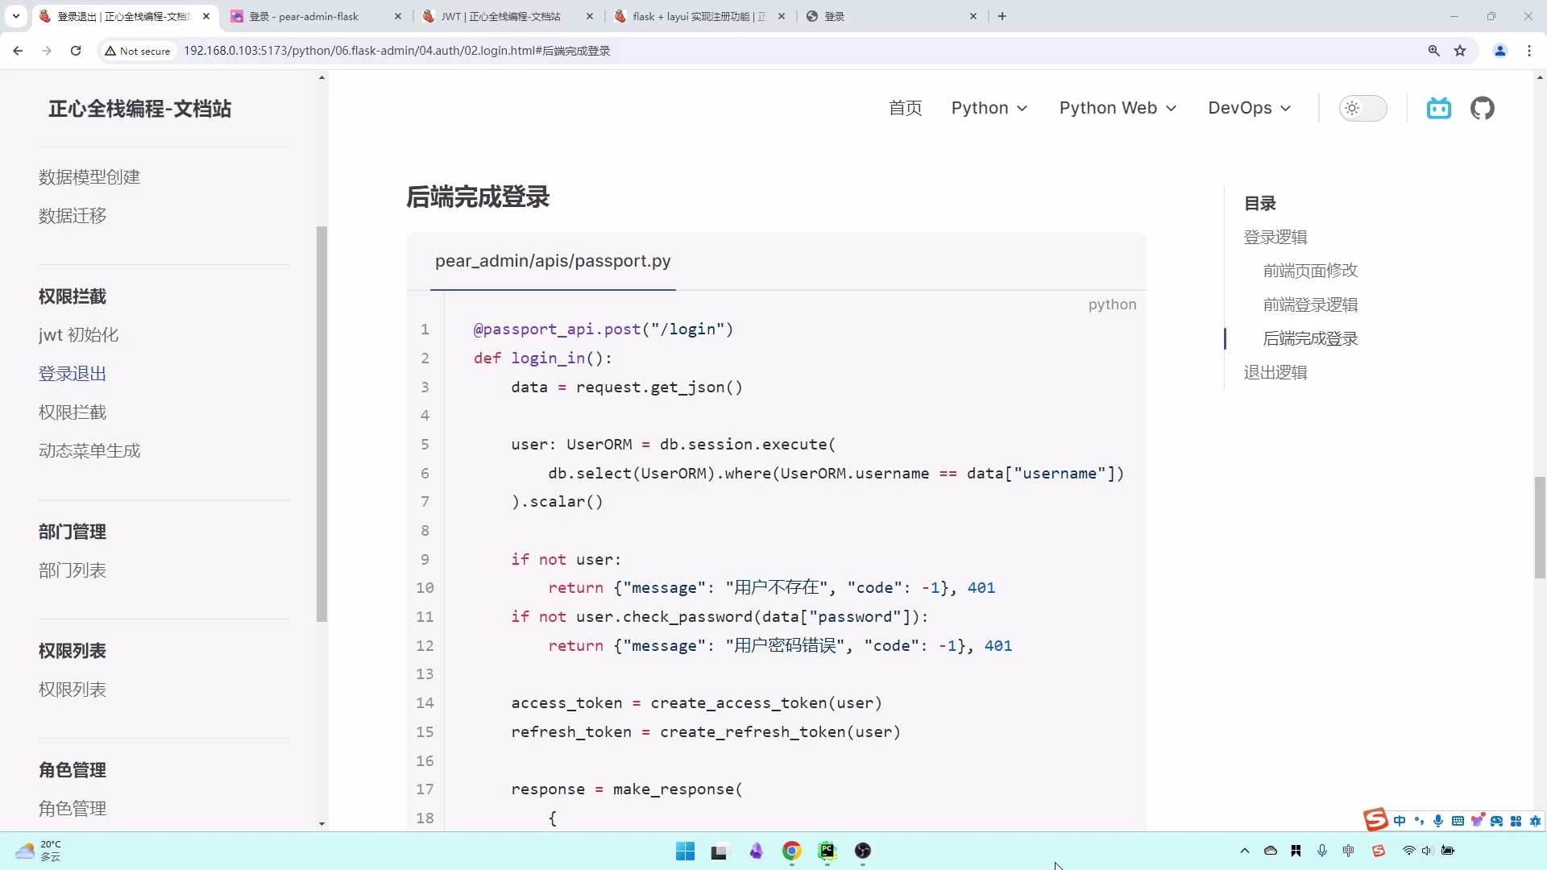Click the Not secure warning label
The image size is (1547, 870).
coord(138,50)
